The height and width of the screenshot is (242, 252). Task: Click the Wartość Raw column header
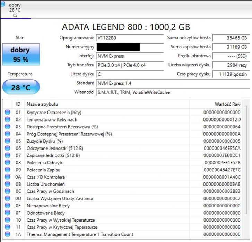[x=216, y=104]
